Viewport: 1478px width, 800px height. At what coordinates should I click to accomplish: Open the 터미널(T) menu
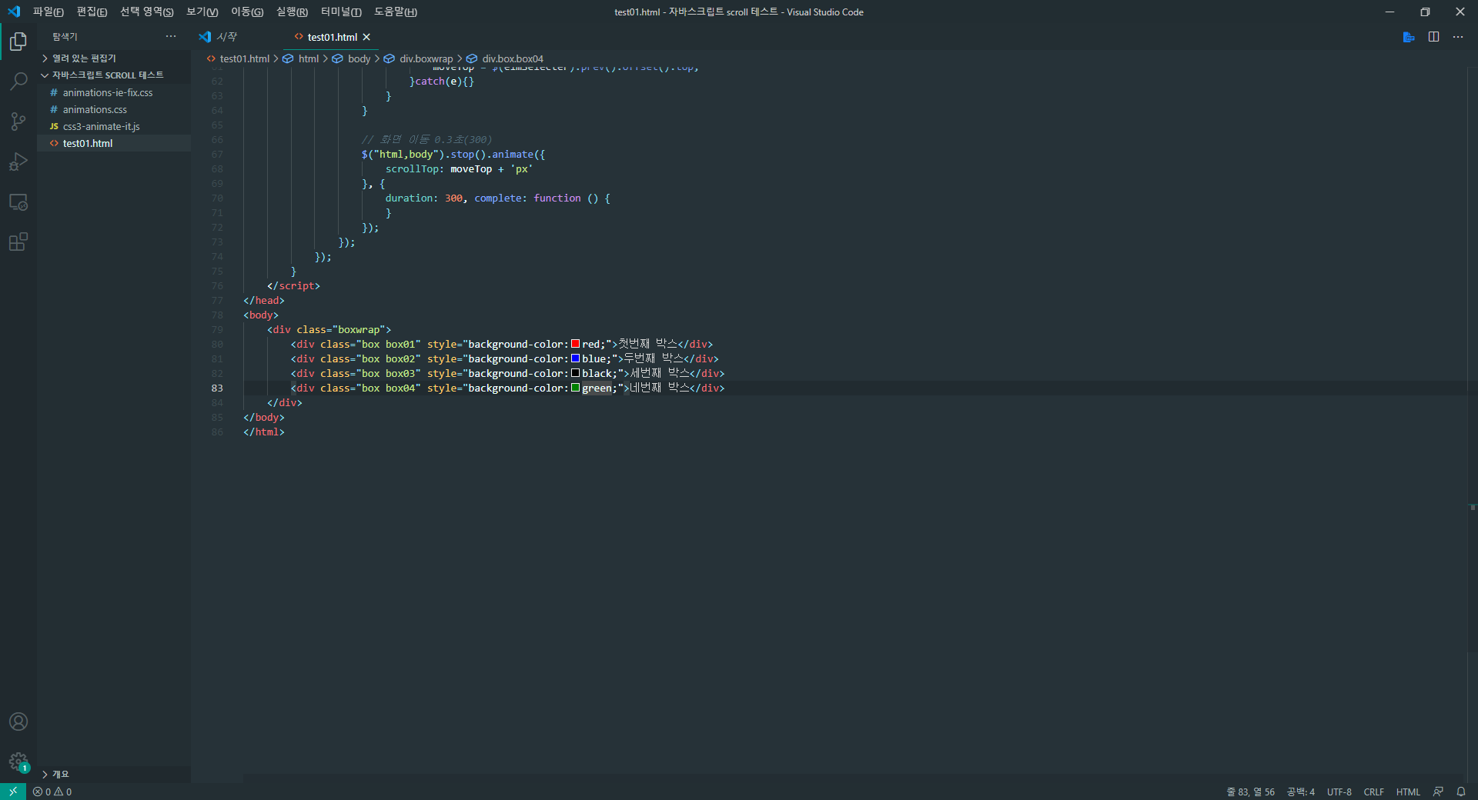click(341, 12)
